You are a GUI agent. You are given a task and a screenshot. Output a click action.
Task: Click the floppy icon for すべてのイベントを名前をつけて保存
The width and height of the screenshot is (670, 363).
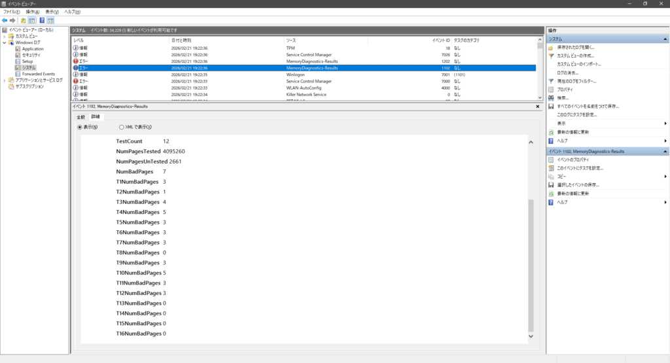point(551,106)
